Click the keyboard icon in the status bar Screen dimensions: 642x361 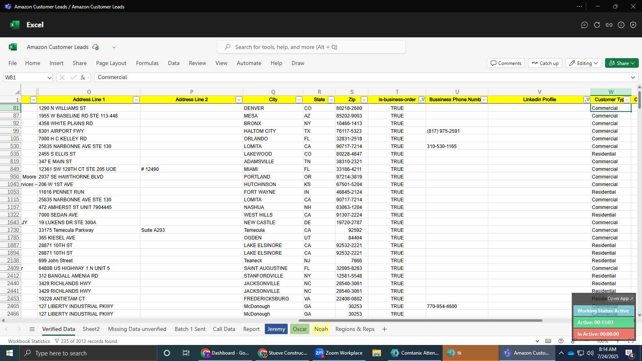pyautogui.click(x=548, y=341)
